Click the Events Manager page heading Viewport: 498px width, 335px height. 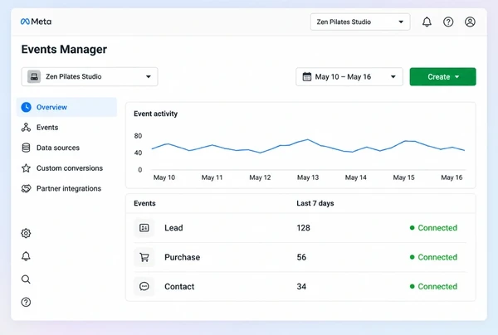click(64, 50)
